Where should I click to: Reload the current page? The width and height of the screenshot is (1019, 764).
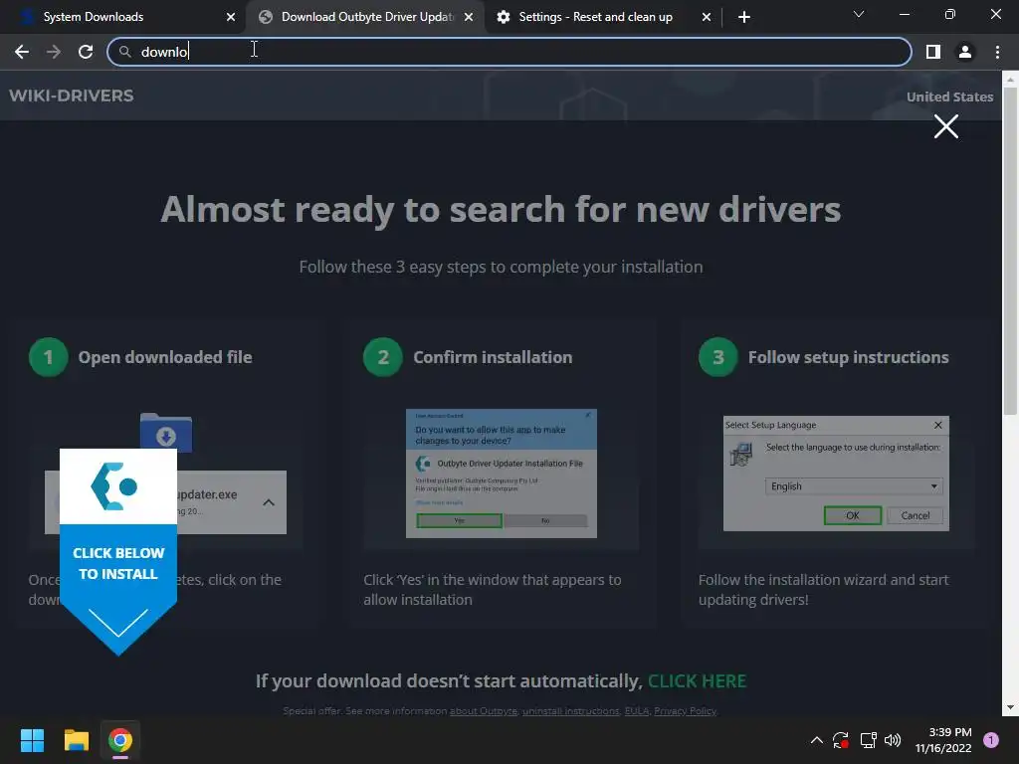(x=86, y=52)
